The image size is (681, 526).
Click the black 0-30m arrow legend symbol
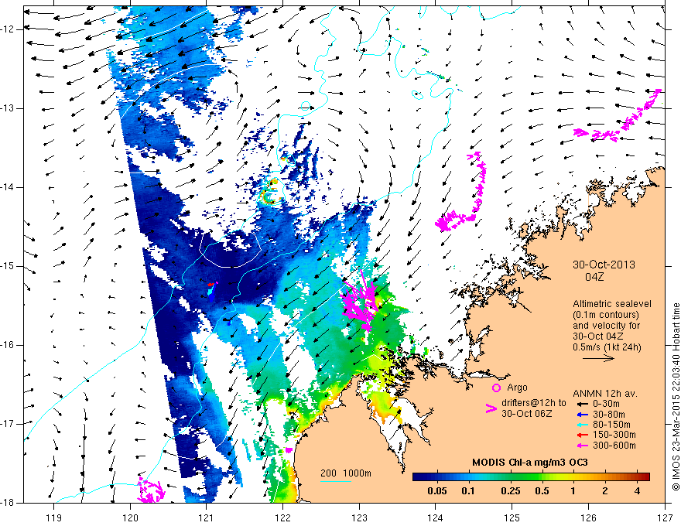582,404
